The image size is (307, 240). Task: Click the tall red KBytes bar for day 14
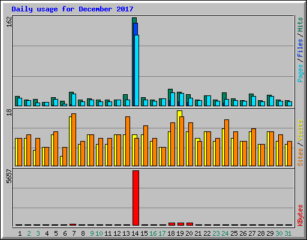(136, 198)
